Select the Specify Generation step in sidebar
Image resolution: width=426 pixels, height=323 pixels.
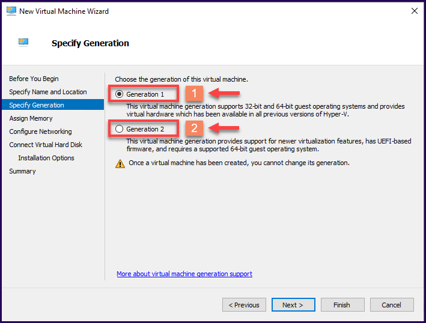point(37,105)
